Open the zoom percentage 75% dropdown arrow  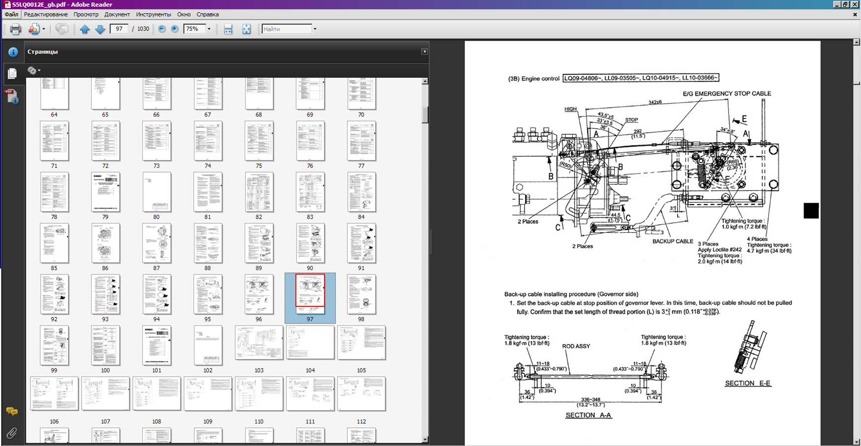pos(209,29)
